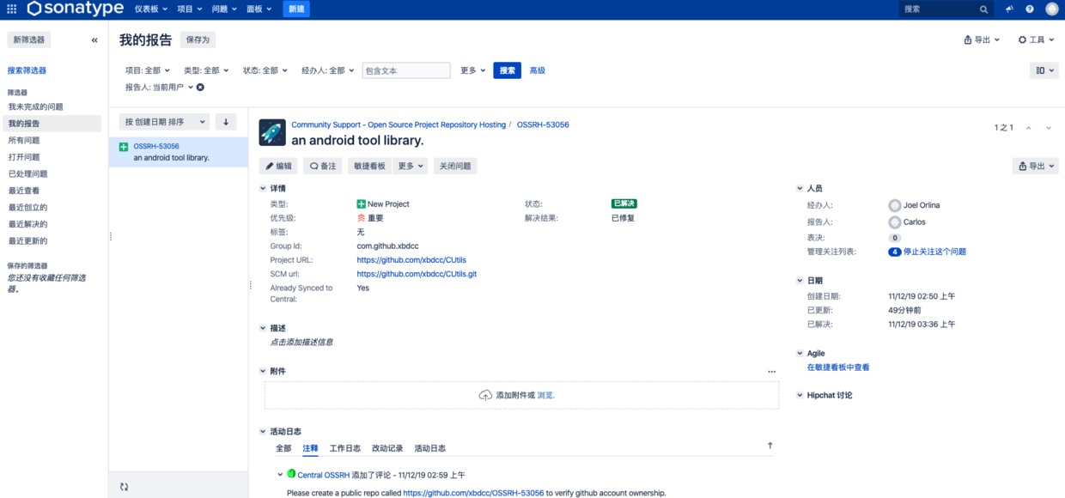Go to the next issue arrow
The height and width of the screenshot is (498, 1065).
coord(1049,128)
